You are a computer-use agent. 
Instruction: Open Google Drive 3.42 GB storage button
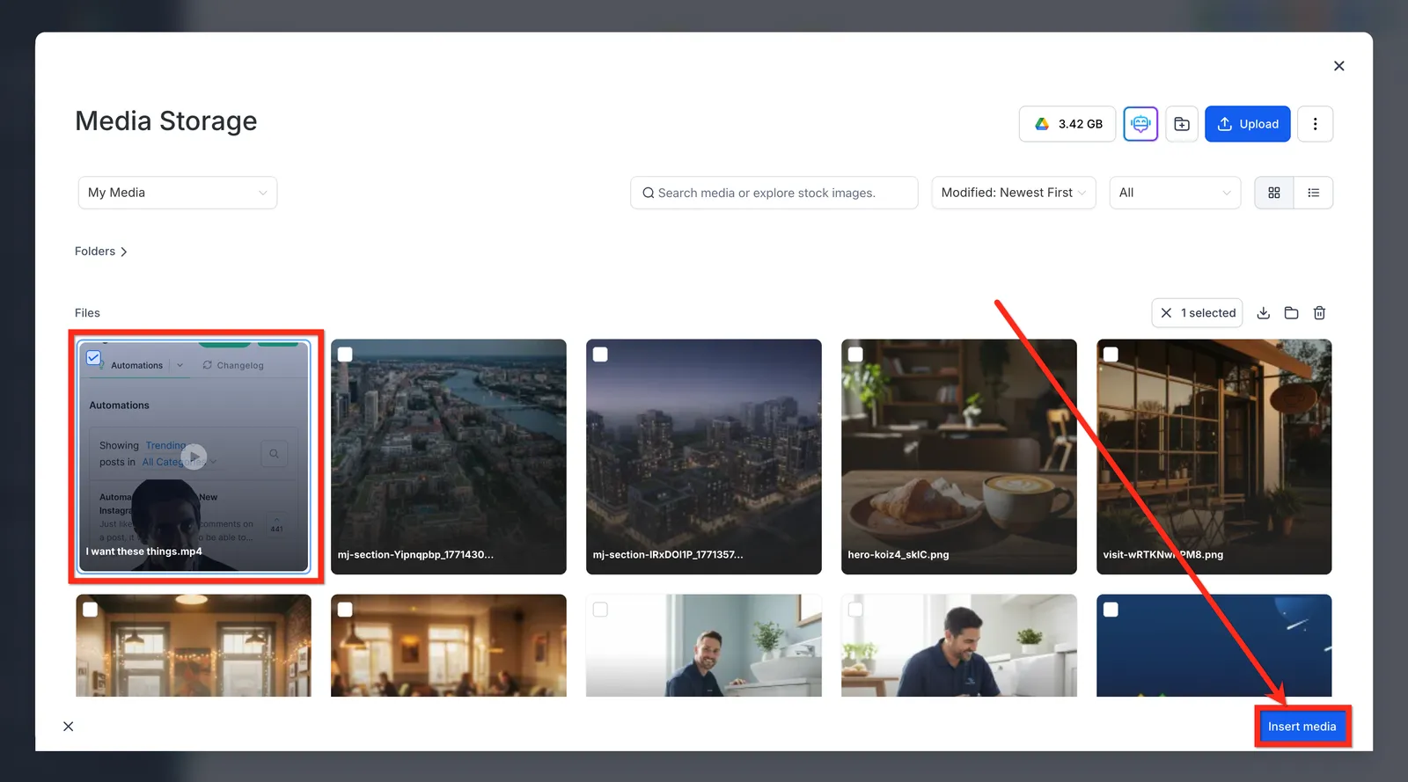coord(1067,124)
